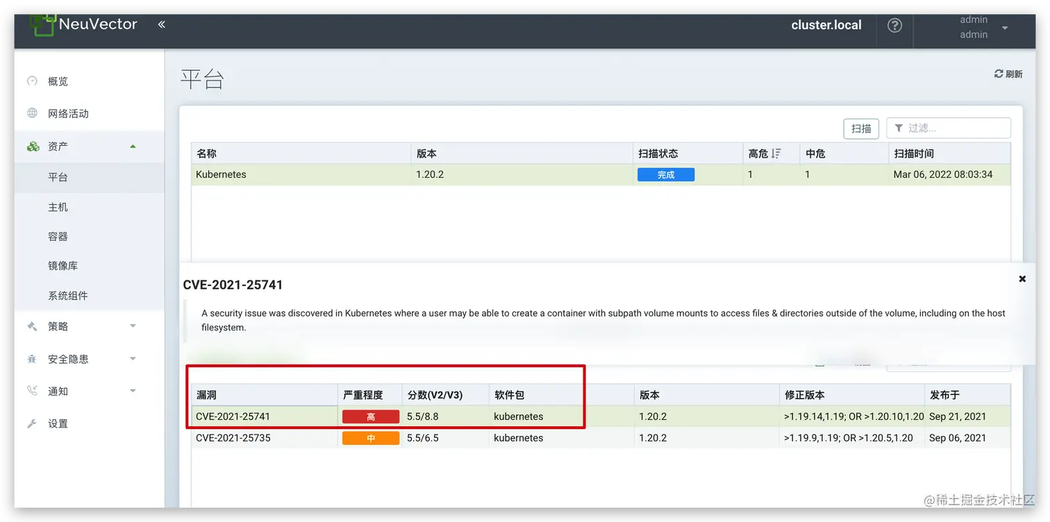Click the NeuVector logo icon
The width and height of the screenshot is (1050, 522).
(x=42, y=25)
